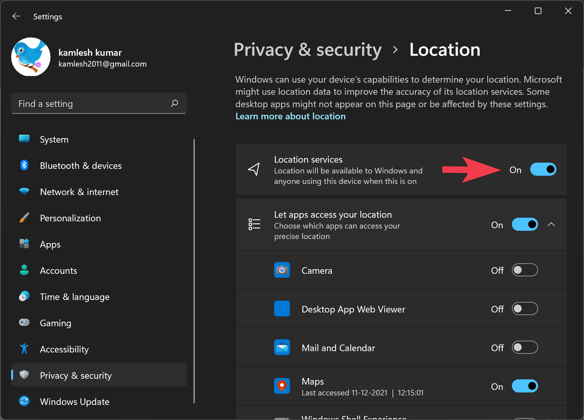Click the Windows Update sync icon
Screen dimensions: 584x420
pyautogui.click(x=24, y=401)
